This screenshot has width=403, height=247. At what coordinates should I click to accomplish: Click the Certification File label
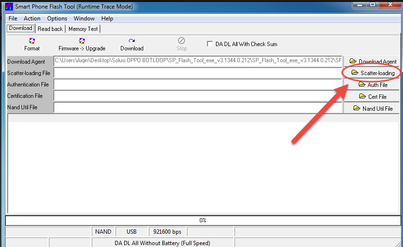point(25,95)
